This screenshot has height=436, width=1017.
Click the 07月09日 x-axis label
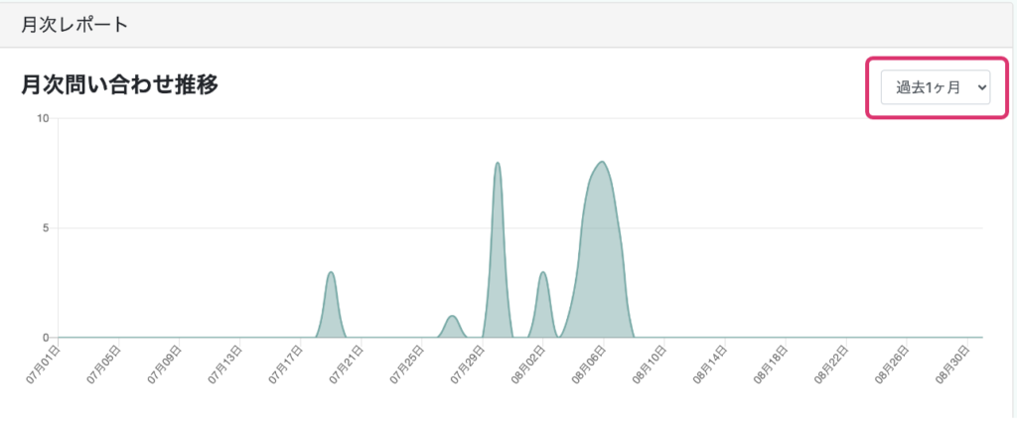(x=164, y=363)
